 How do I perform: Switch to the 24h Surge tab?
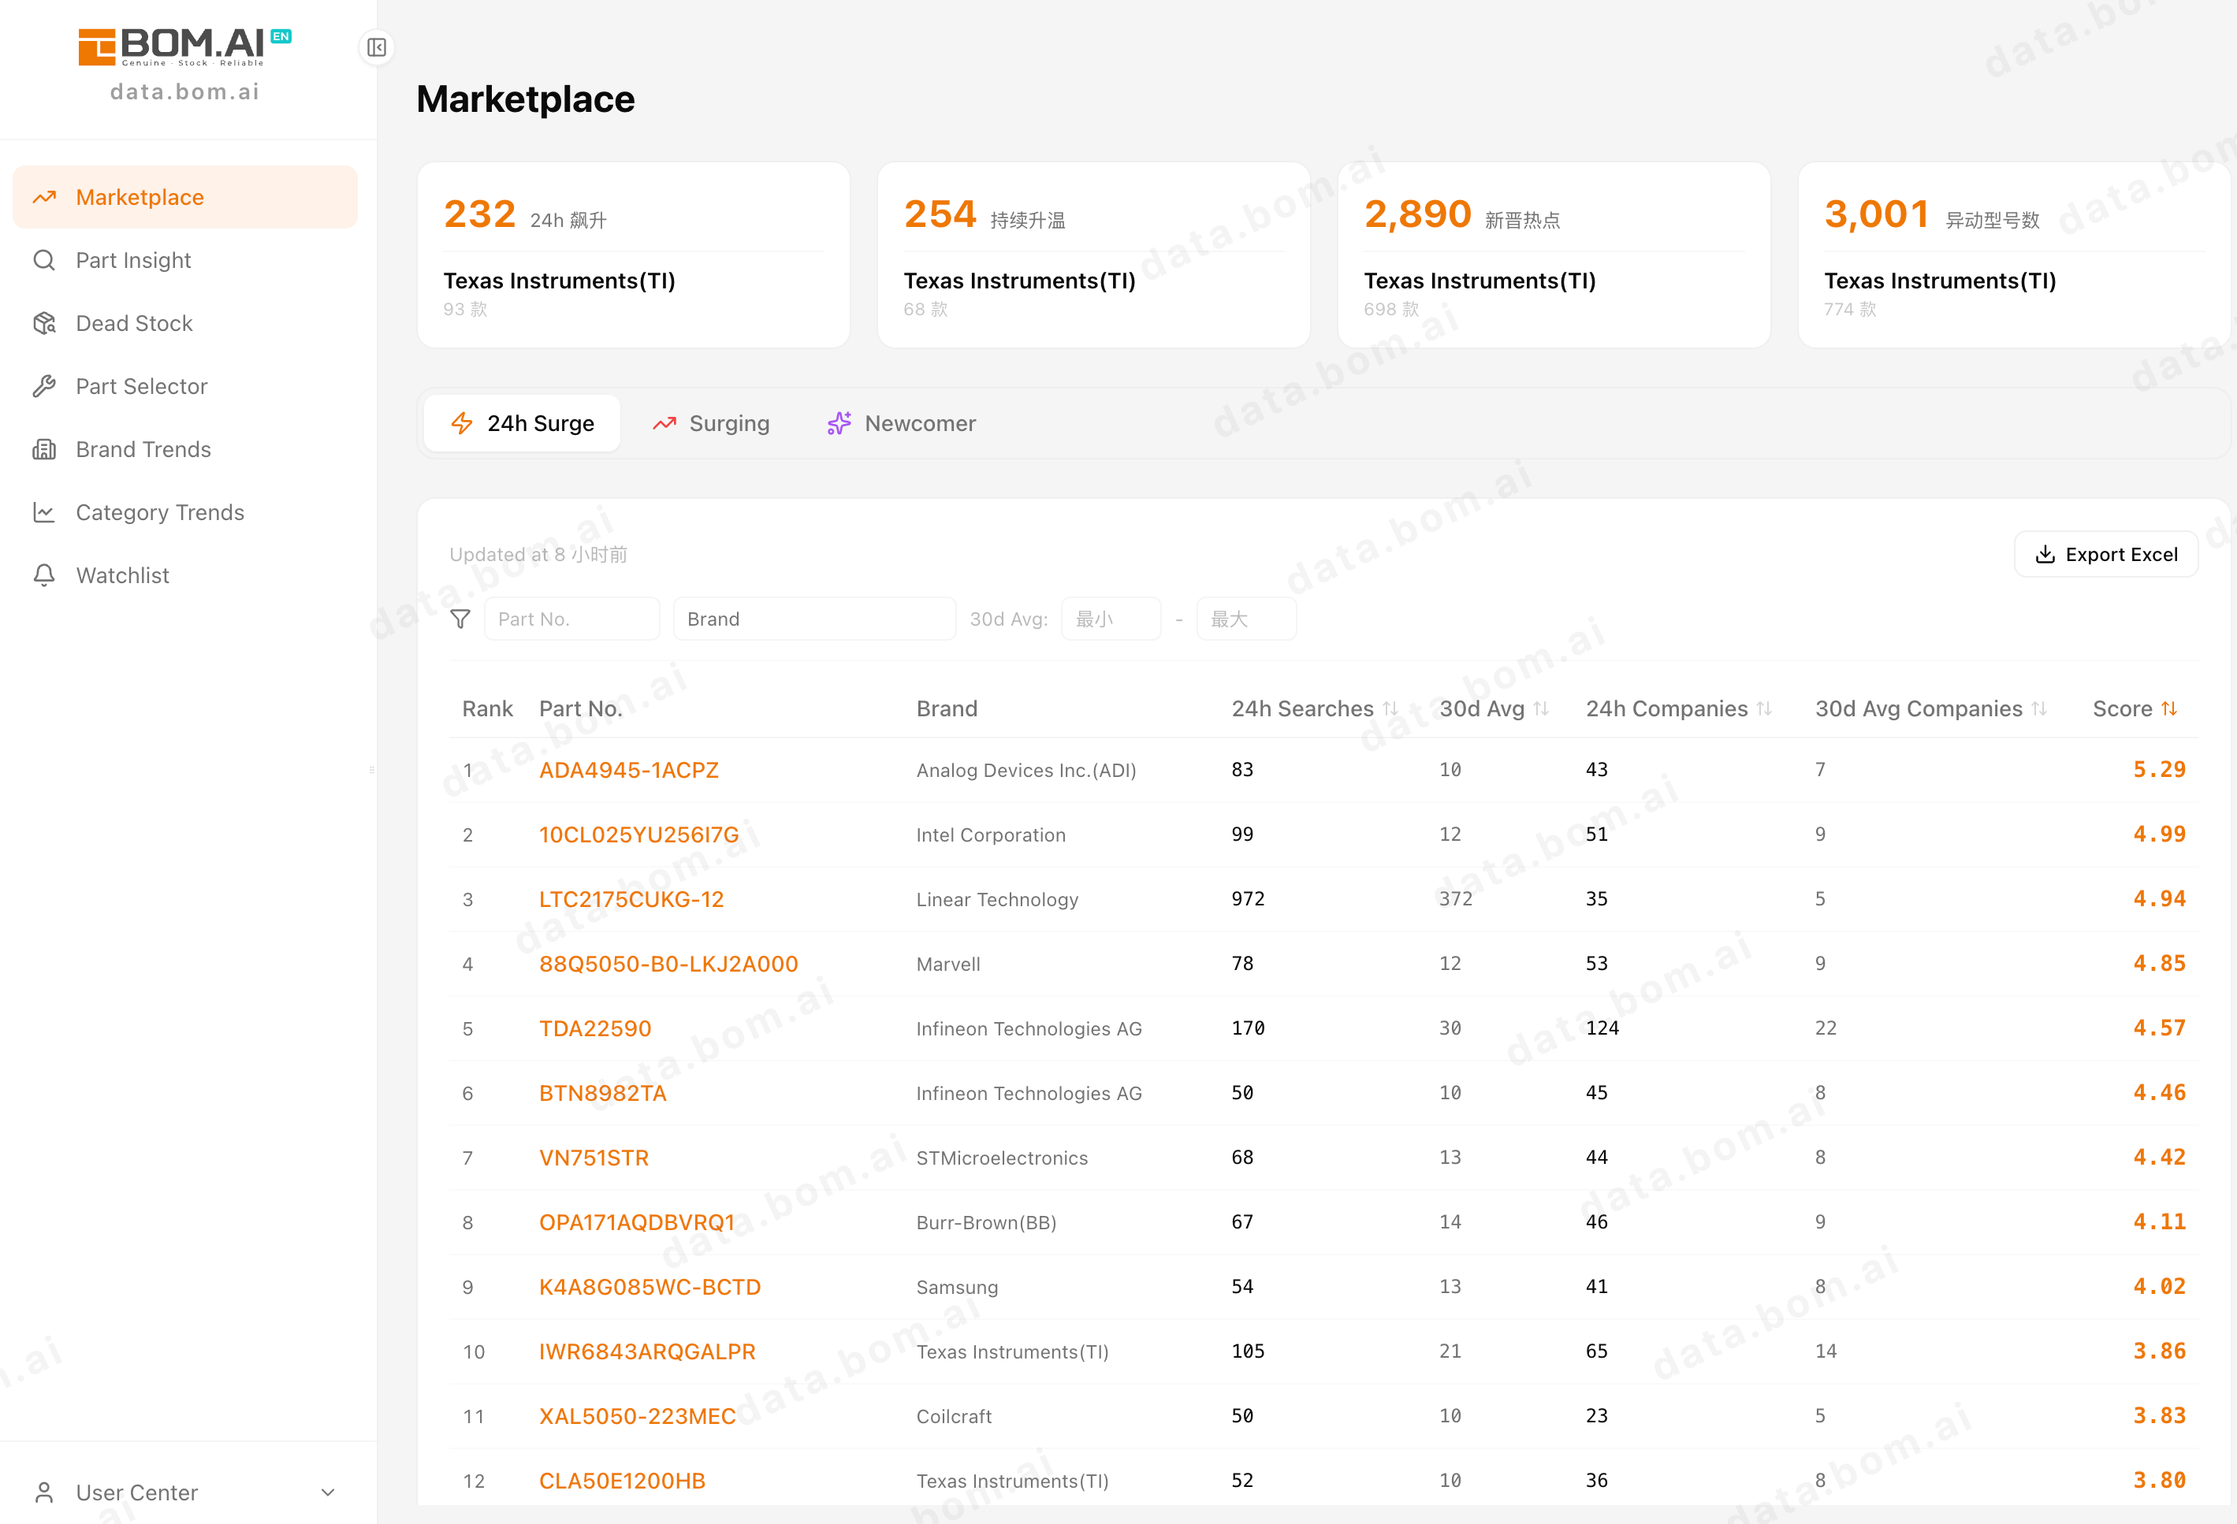click(523, 423)
